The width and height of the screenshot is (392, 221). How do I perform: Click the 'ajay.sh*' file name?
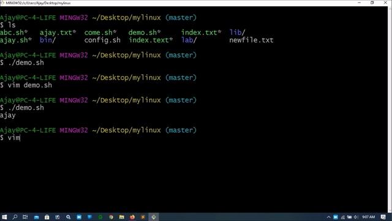click(x=16, y=40)
